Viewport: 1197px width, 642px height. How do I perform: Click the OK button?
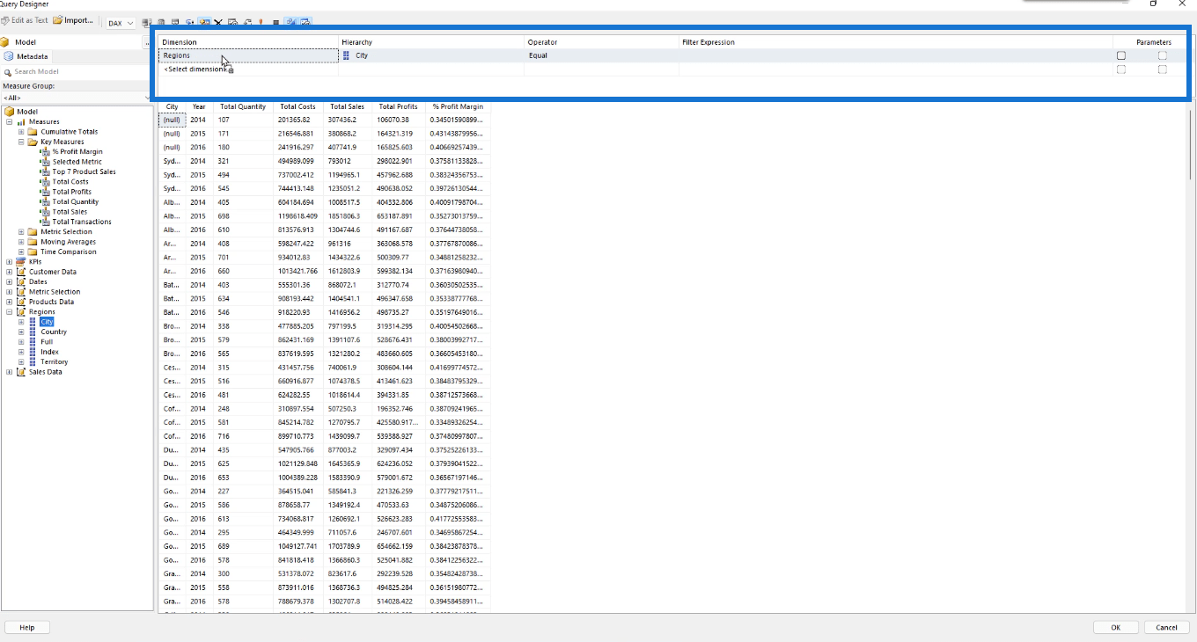[x=1115, y=627]
